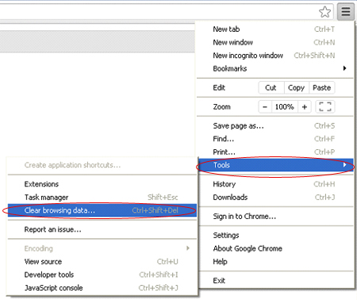Screen dimensions: 357x300
Task: Open Extensions in Tools submenu
Action: pyautogui.click(x=102, y=184)
